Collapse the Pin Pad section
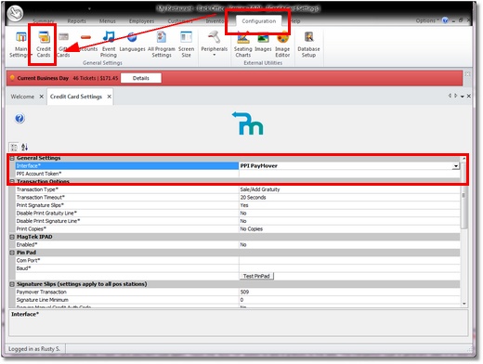 12,253
